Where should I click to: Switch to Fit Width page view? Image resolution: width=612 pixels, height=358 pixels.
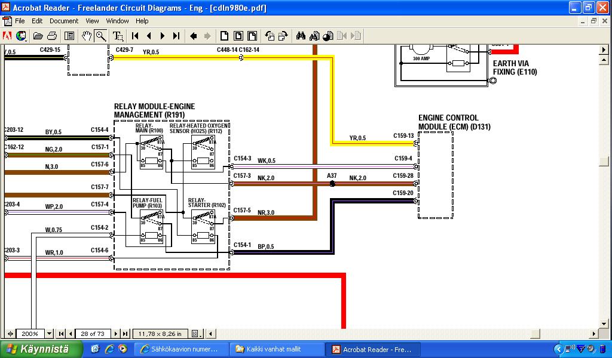pos(252,36)
